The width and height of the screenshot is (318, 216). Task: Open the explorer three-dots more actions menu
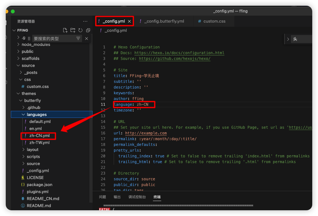click(x=85, y=21)
